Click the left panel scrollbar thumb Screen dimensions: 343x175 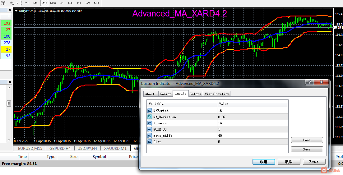(x=9, y=103)
